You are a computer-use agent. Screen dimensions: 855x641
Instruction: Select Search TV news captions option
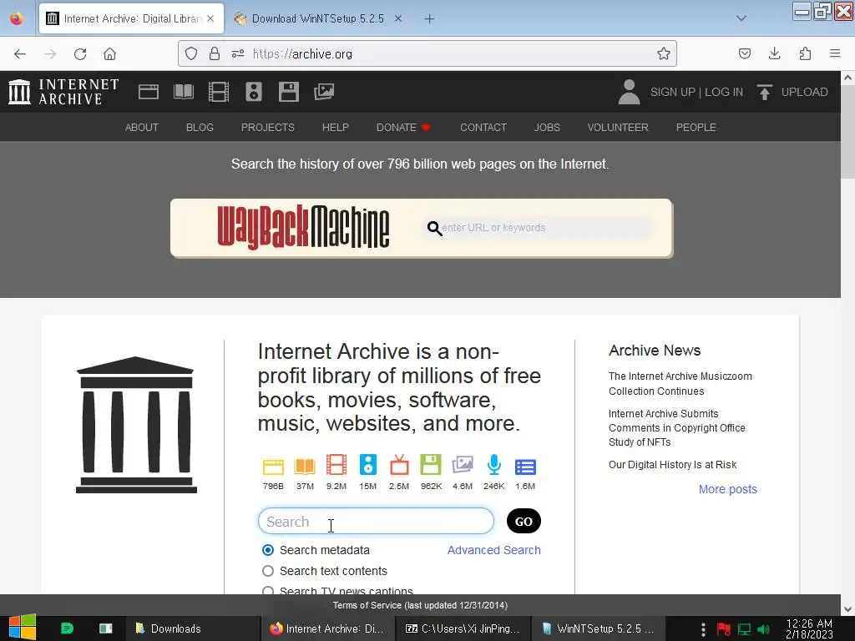click(268, 590)
